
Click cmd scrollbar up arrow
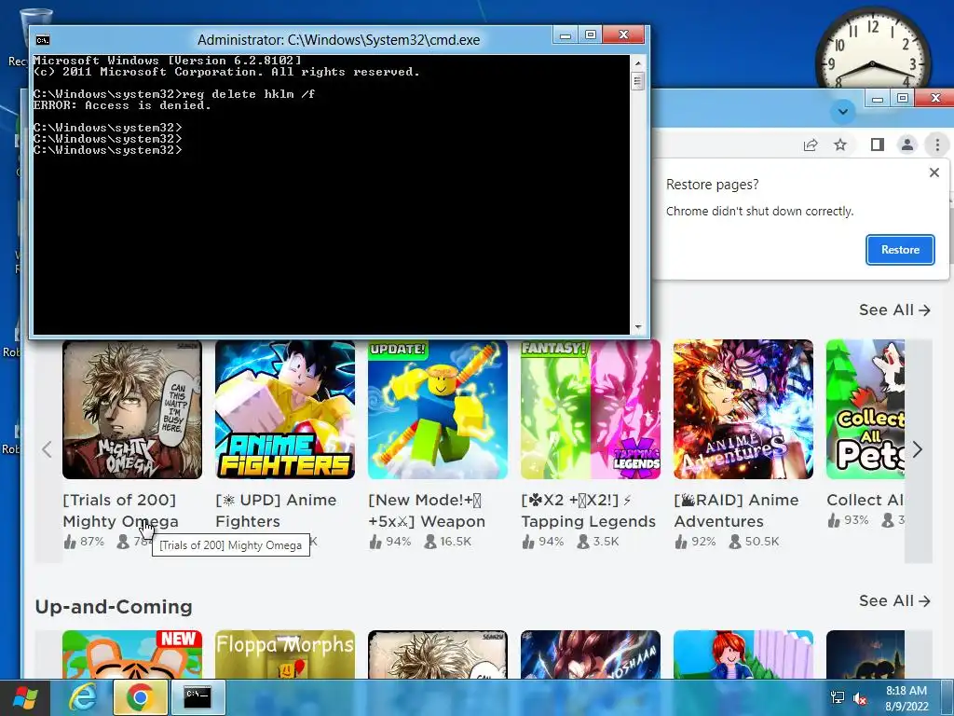click(637, 62)
